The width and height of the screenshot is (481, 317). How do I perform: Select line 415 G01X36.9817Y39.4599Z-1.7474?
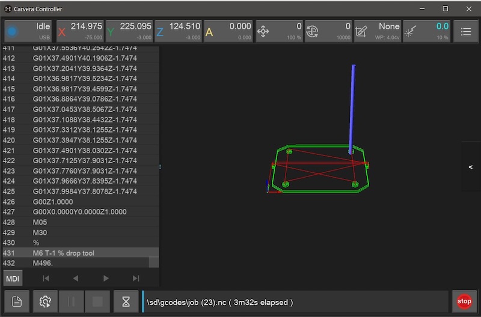click(81, 88)
